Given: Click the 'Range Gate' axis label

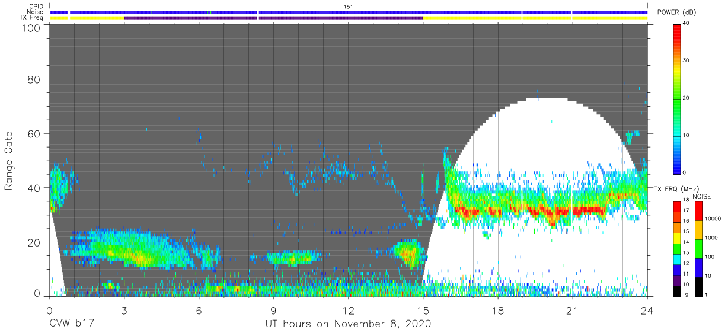Looking at the screenshot, I should pyautogui.click(x=9, y=161).
